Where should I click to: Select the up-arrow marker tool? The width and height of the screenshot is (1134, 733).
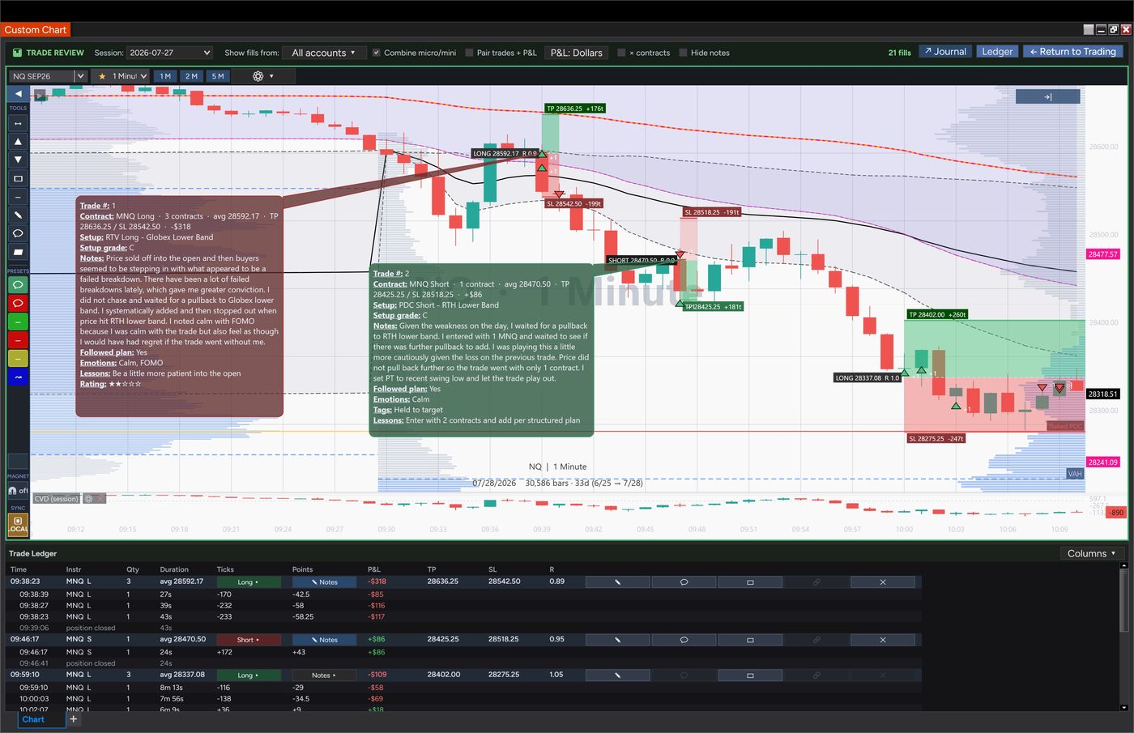(18, 142)
